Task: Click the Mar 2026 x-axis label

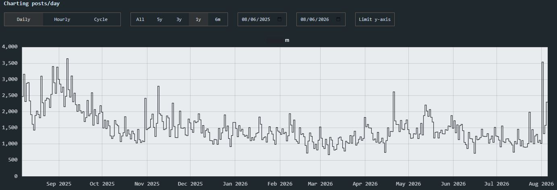Action: (x=320, y=184)
